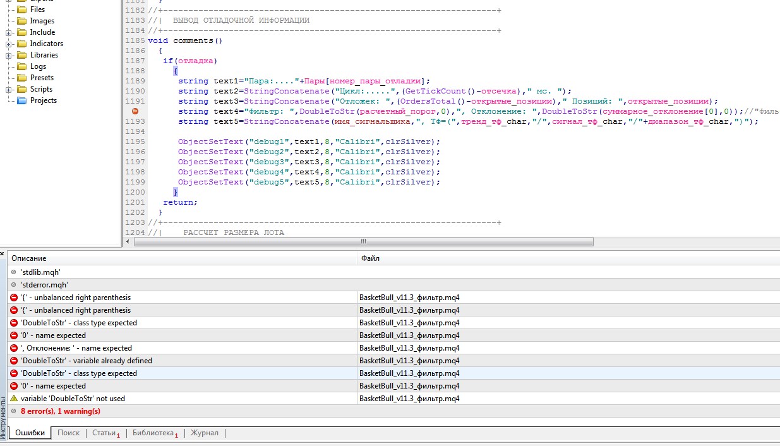The image size is (780, 446).
Task: Click the Logs folder icon
Action: pos(22,66)
